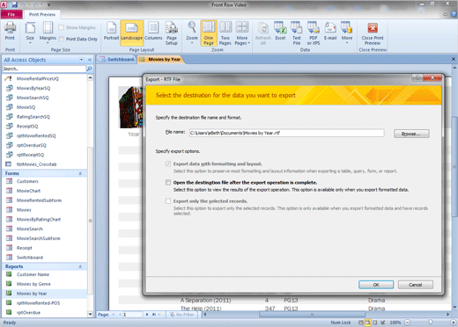The image size is (458, 327).
Task: Toggle Export only selected records checkbox
Action: (x=168, y=201)
